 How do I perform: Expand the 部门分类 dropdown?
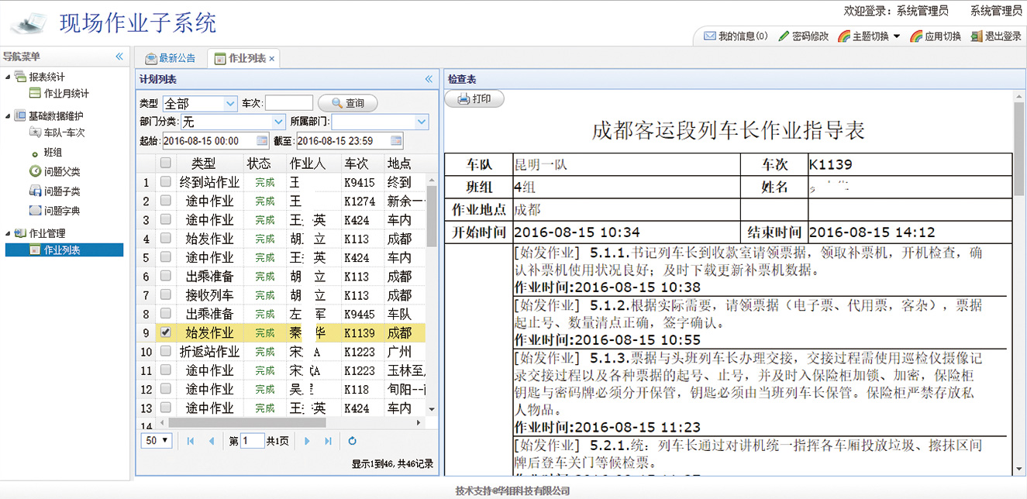279,122
